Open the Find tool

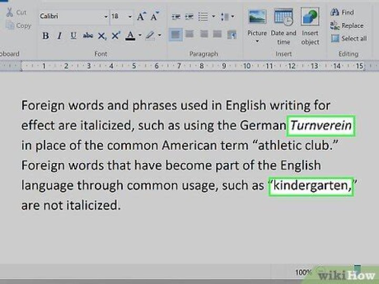(x=342, y=12)
